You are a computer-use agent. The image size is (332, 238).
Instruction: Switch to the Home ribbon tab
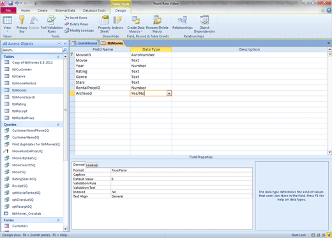click(26, 10)
